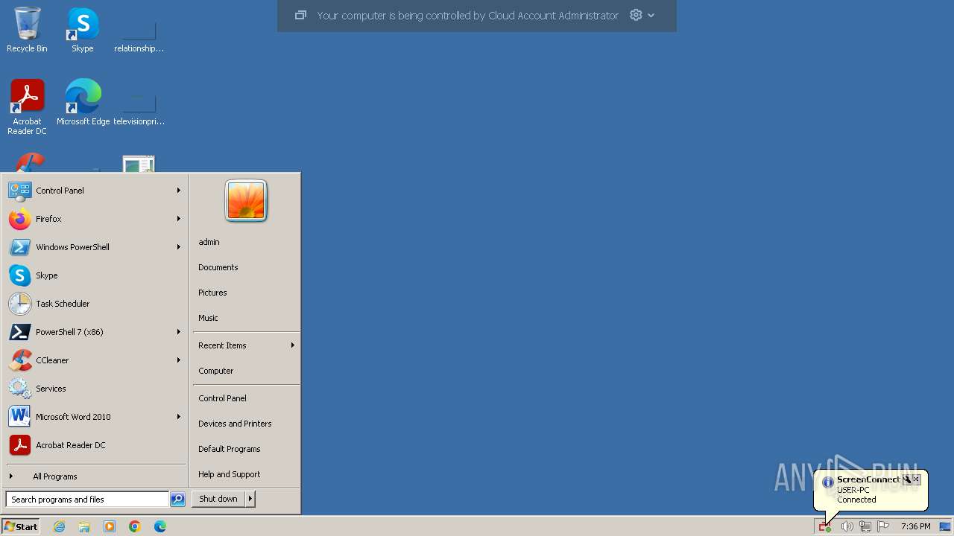Screen dimensions: 954x536
Task: Expand CCleaner jump list arrow
Action: (179, 360)
